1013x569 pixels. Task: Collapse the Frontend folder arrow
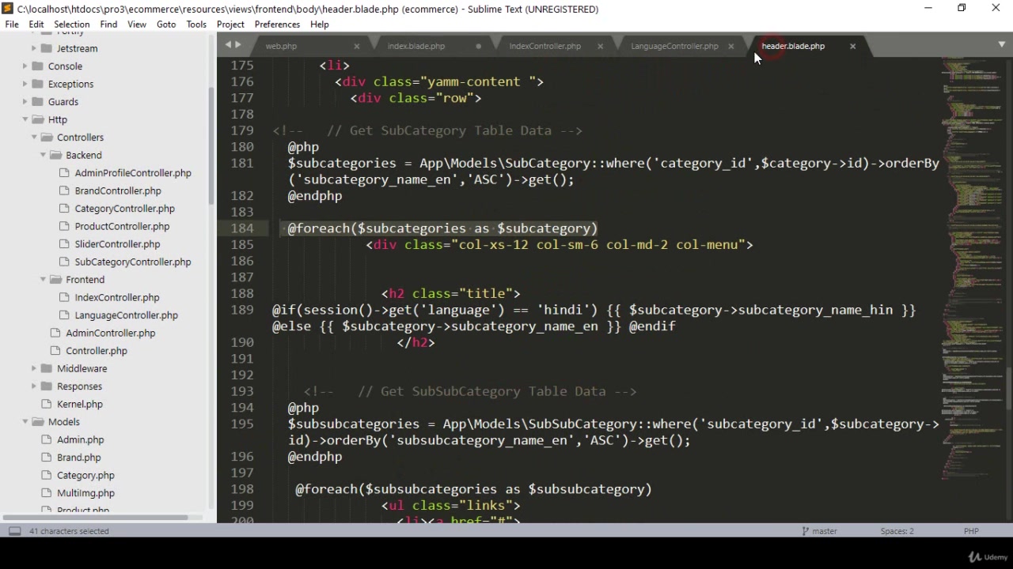(43, 279)
